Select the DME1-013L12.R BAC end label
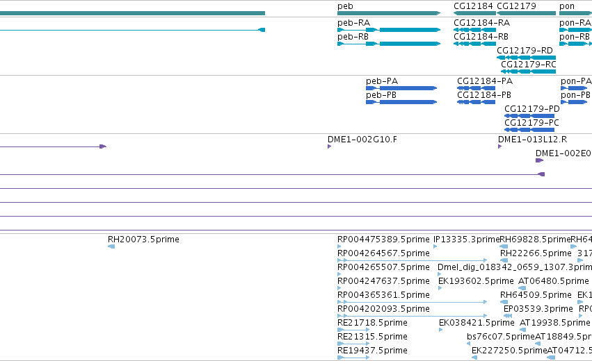 tap(532, 140)
